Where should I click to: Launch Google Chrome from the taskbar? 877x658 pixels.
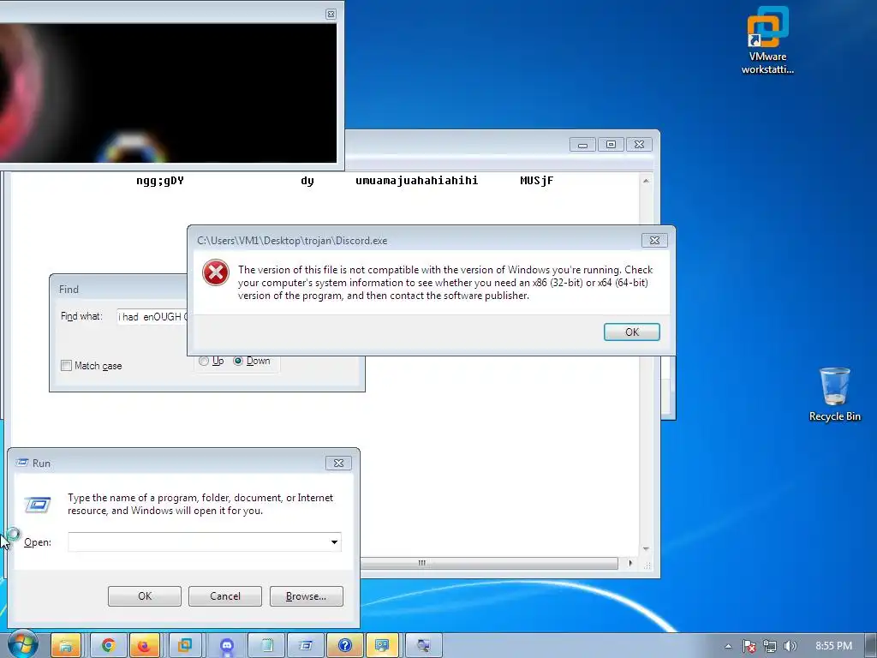108,646
